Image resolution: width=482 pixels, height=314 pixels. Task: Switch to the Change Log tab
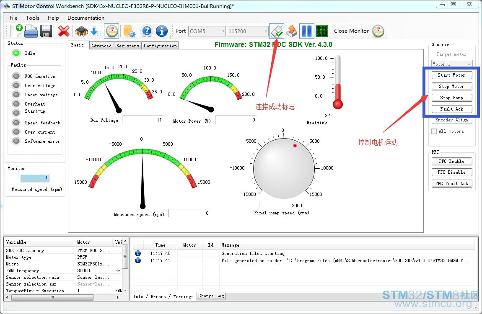[x=211, y=296]
